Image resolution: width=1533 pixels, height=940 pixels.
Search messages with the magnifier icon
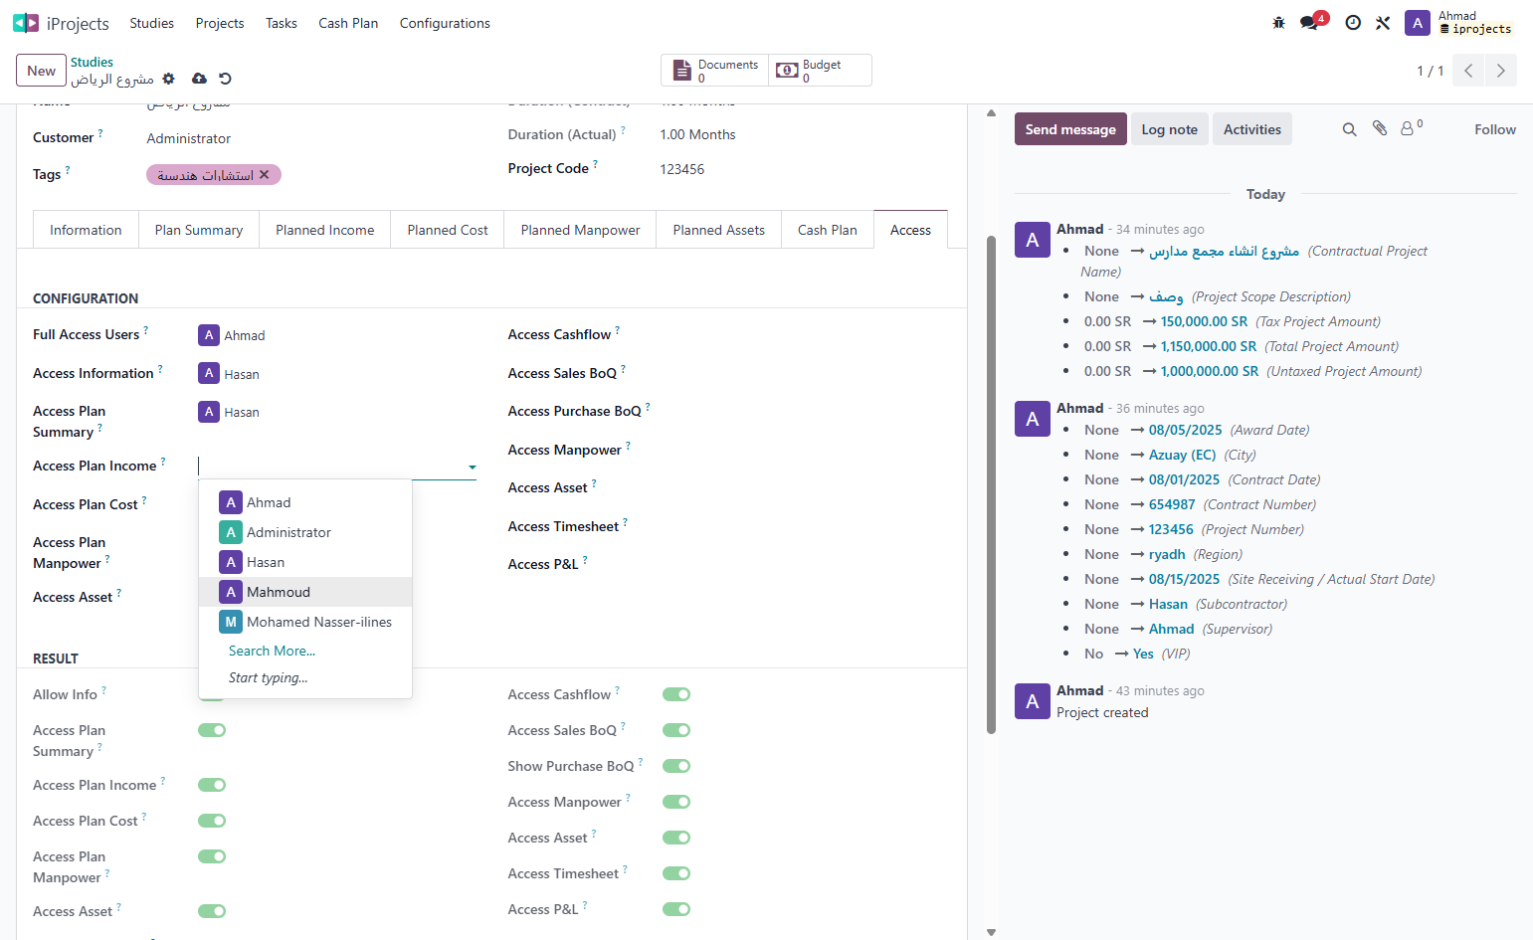1349,129
